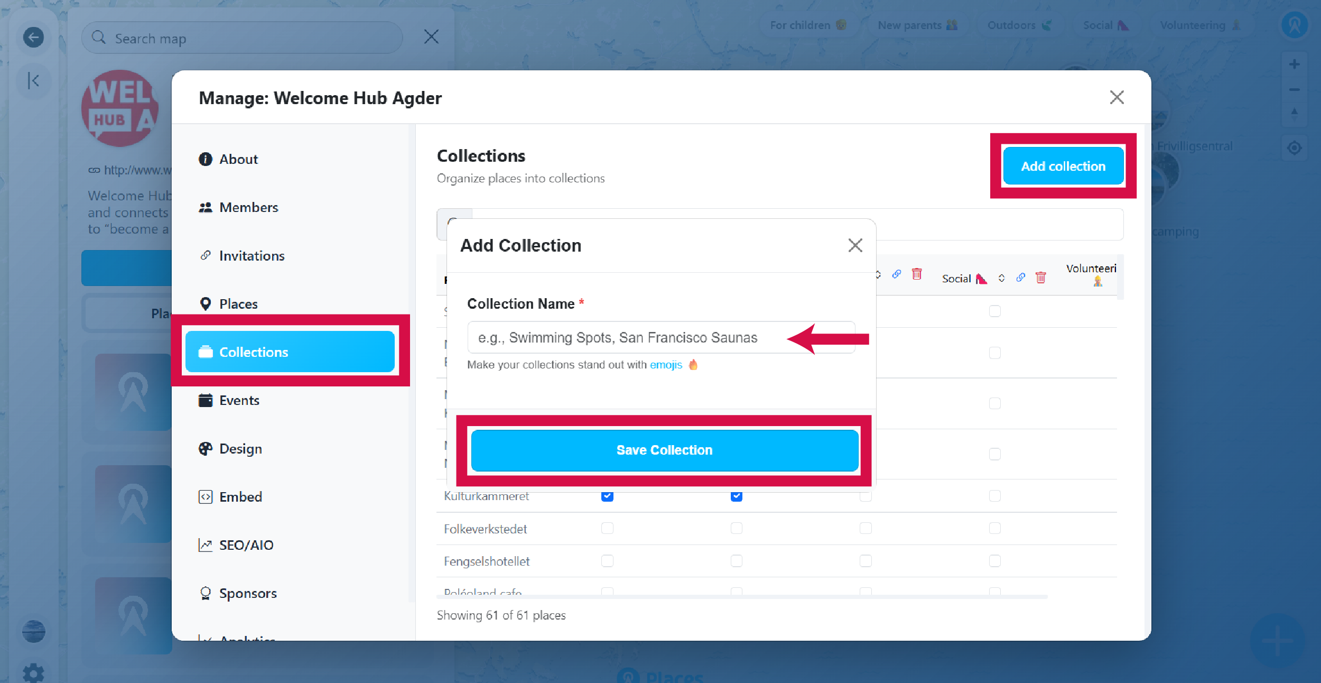Filter the map by New parents chip
Screen dimensions: 1321x683
918,25
